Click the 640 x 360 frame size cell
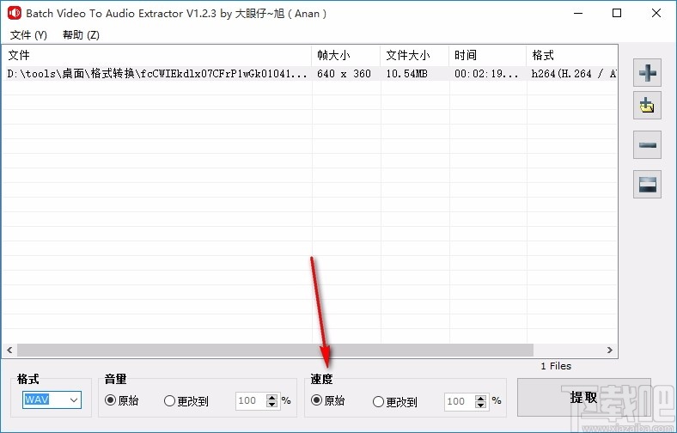The image size is (677, 433). [x=345, y=74]
